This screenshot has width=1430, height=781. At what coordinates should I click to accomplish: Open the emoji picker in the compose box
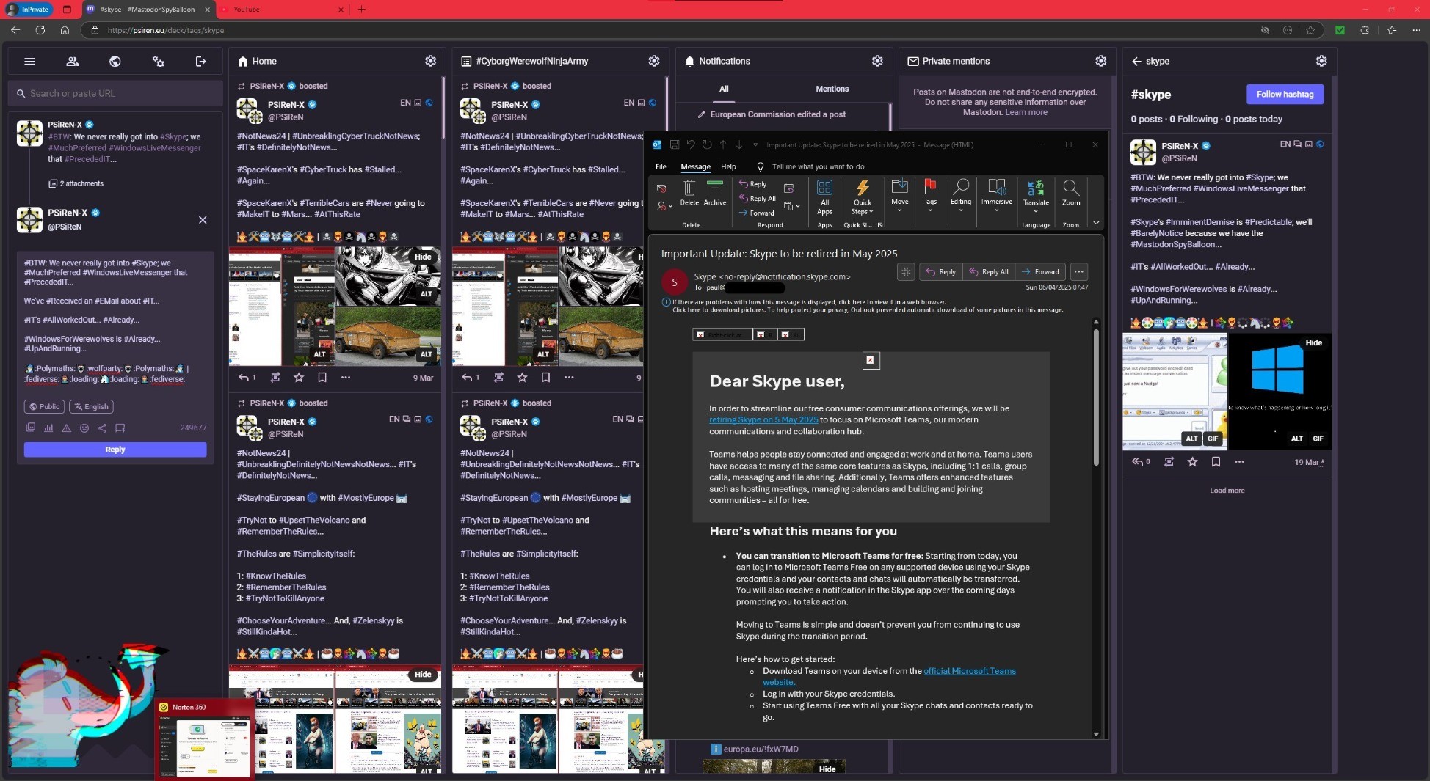(84, 428)
